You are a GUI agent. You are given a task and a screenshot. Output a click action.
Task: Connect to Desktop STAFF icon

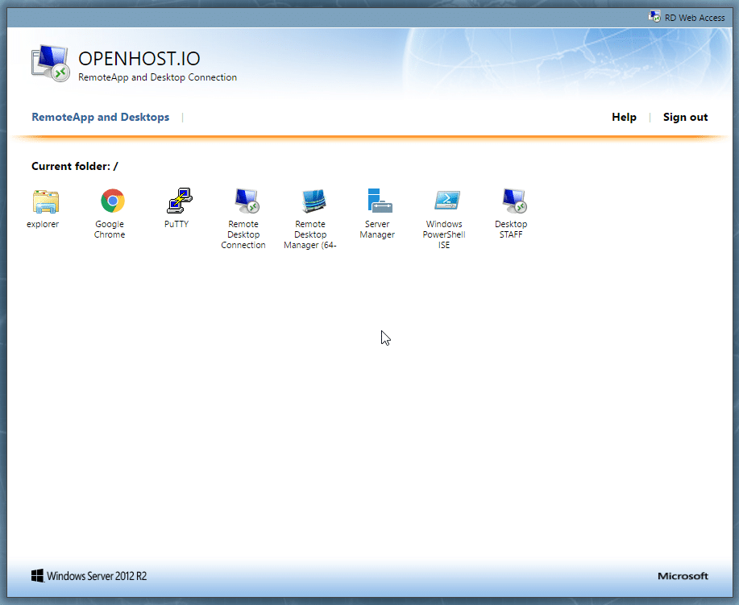pyautogui.click(x=513, y=201)
